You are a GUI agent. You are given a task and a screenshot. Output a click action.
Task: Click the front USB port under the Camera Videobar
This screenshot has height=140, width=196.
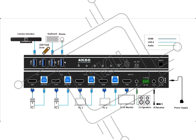click(35, 62)
